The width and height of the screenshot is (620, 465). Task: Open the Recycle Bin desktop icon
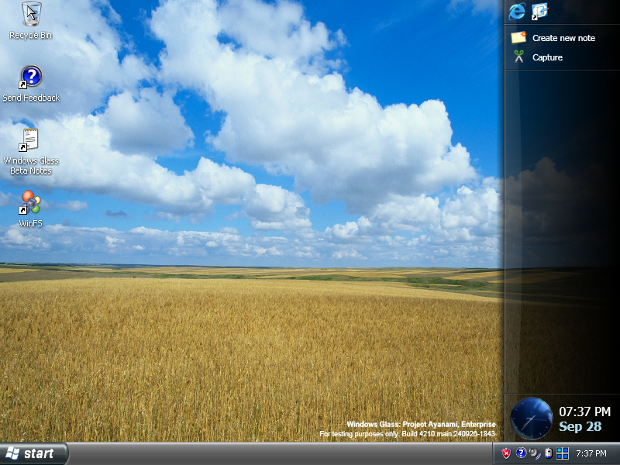click(31, 21)
